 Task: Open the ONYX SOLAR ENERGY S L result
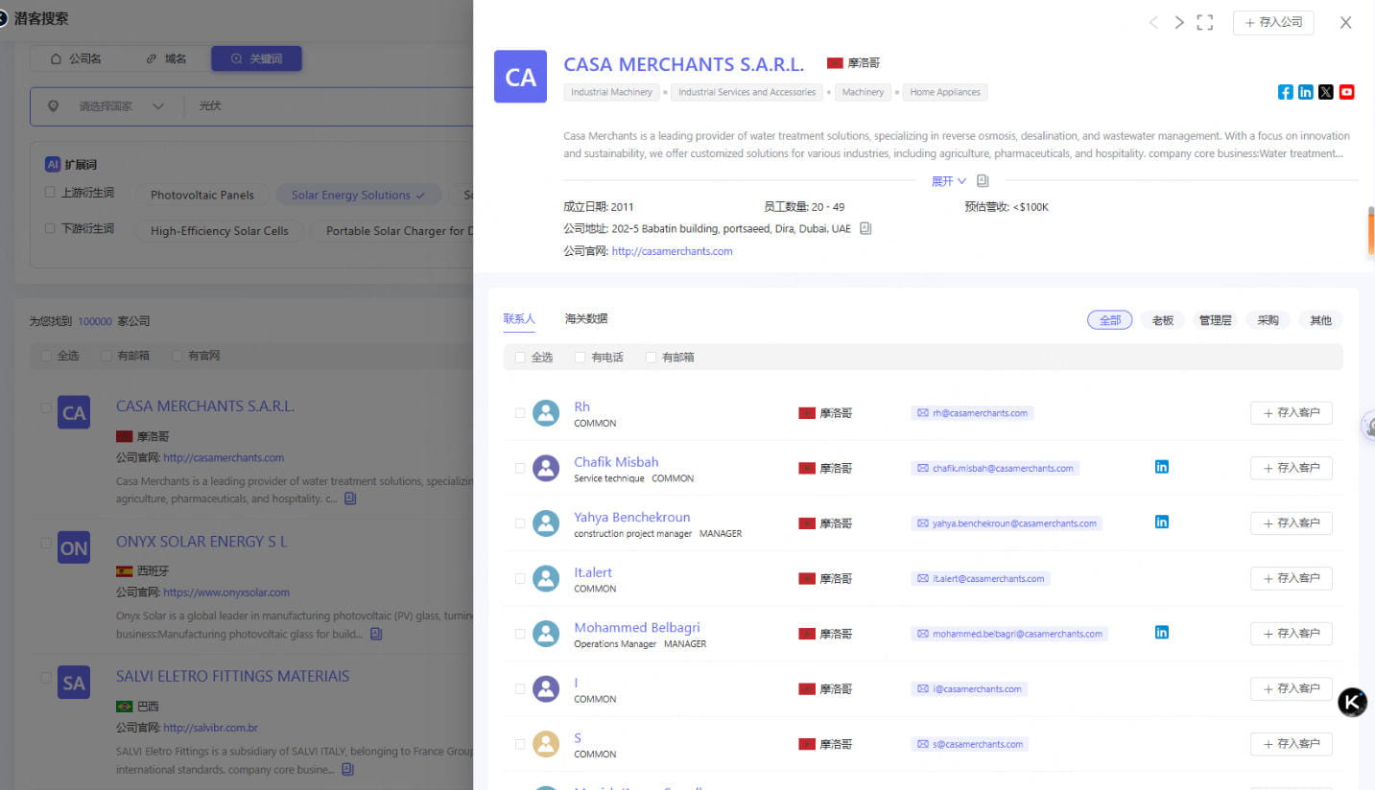click(202, 542)
